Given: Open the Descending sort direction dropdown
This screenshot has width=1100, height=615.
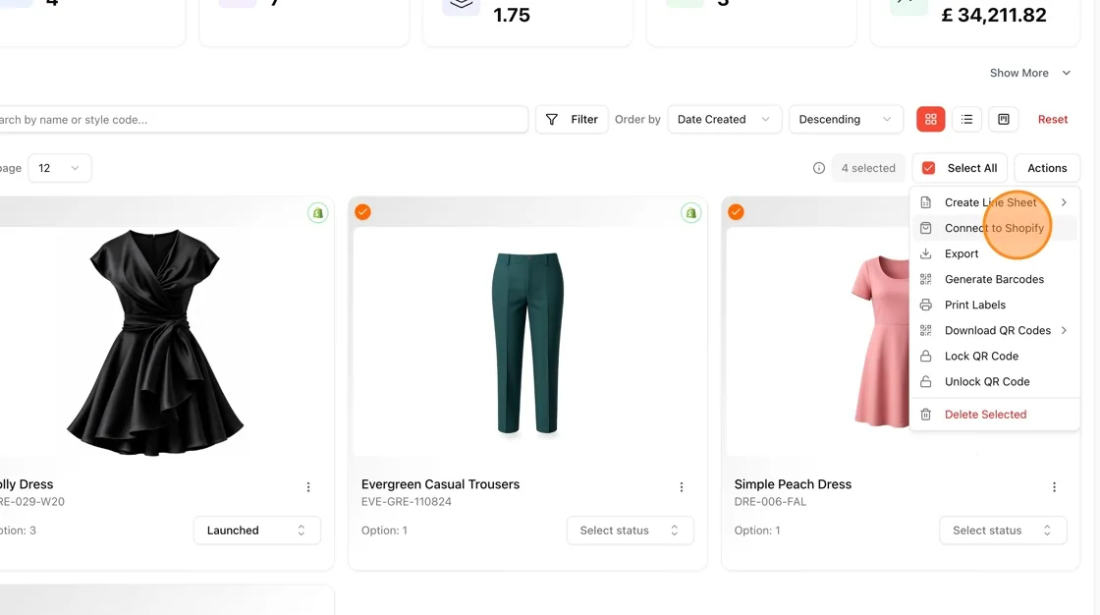Looking at the screenshot, I should click(846, 119).
